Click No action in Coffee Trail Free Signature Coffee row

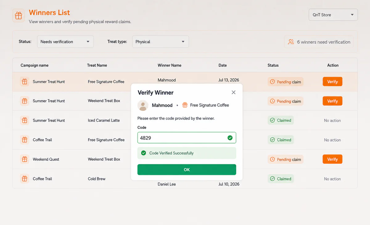coord(332,140)
